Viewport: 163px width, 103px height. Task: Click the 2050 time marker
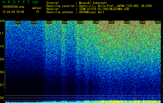click(x=158, y=22)
